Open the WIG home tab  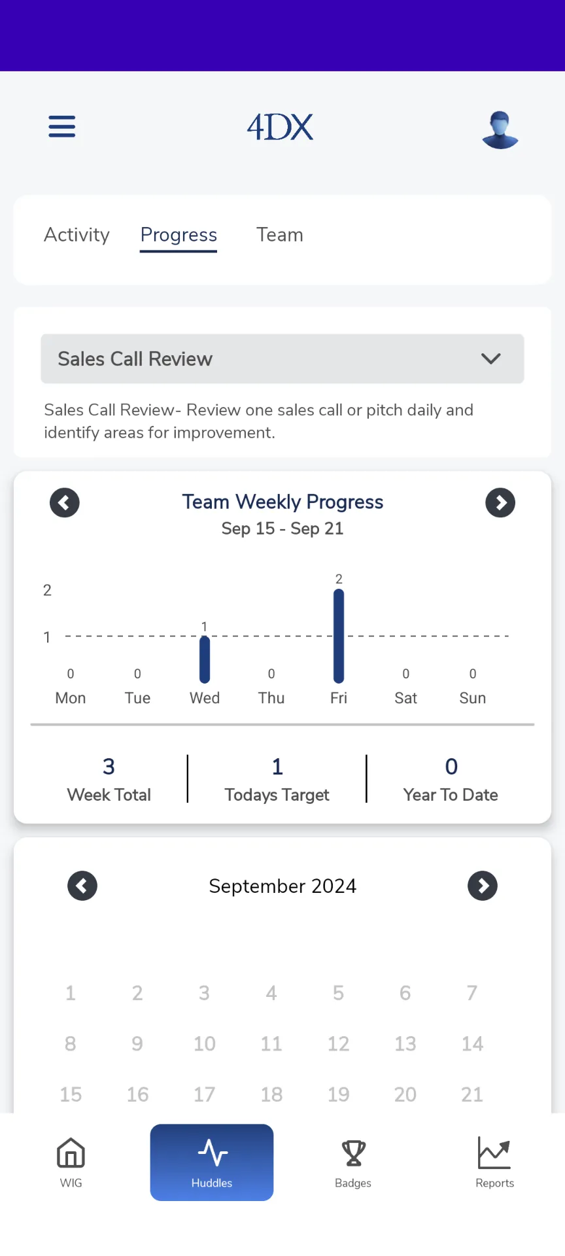tap(71, 1162)
